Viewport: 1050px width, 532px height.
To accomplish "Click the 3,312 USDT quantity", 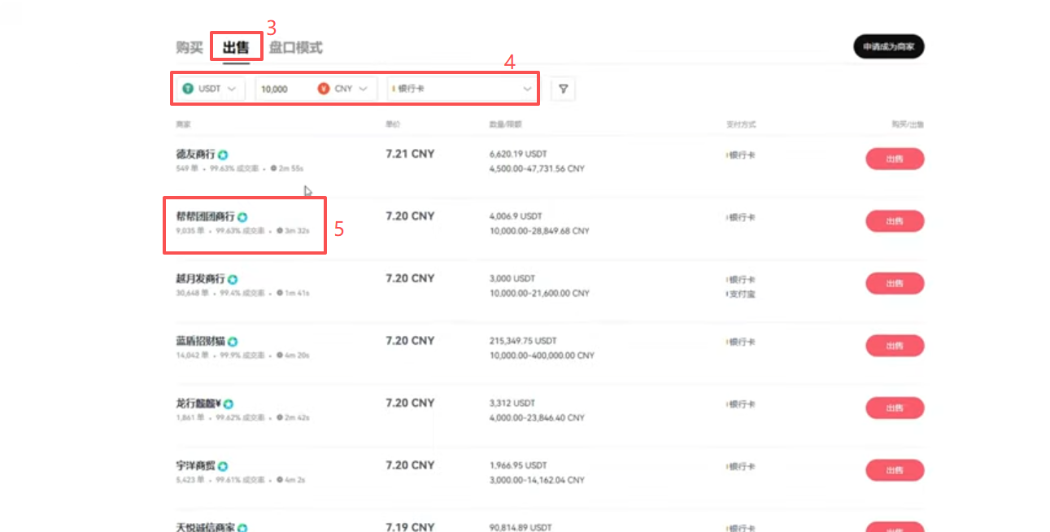I will [x=512, y=403].
